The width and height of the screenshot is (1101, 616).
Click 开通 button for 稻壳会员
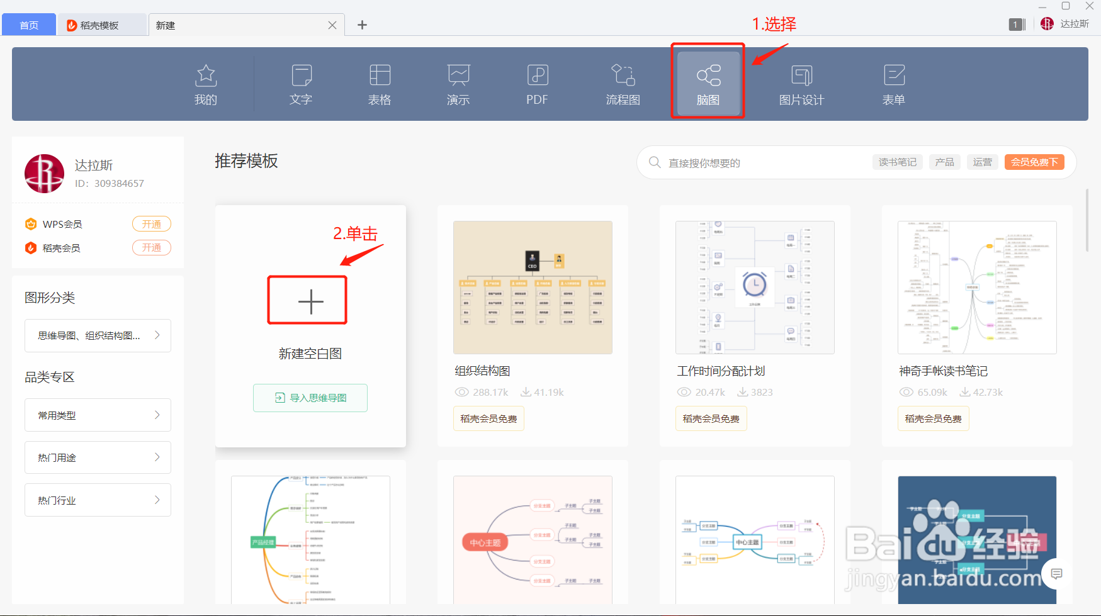click(152, 248)
